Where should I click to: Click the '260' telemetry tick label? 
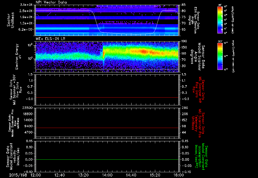(184, 108)
